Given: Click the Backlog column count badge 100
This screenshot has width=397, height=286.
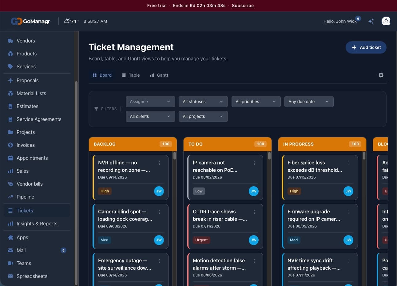Looking at the screenshot, I should [x=166, y=144].
